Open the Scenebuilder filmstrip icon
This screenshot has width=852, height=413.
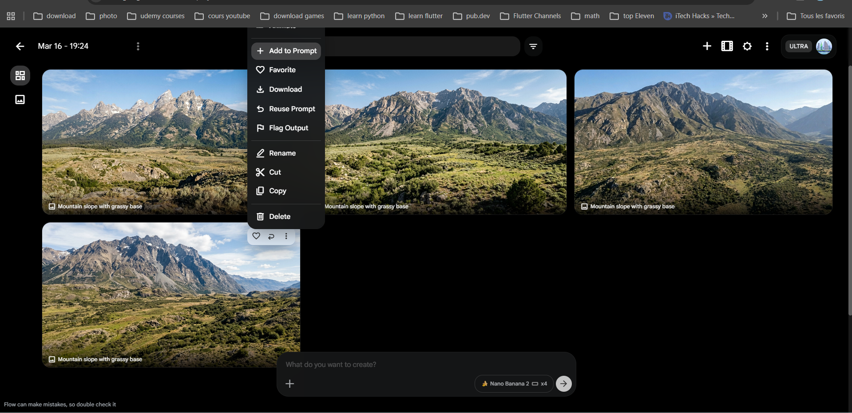(727, 46)
